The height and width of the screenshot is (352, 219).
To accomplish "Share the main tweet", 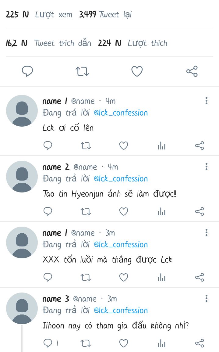I will (192, 72).
